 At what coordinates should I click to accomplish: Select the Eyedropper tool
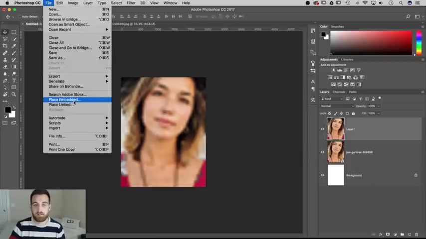pyautogui.click(x=14, y=46)
